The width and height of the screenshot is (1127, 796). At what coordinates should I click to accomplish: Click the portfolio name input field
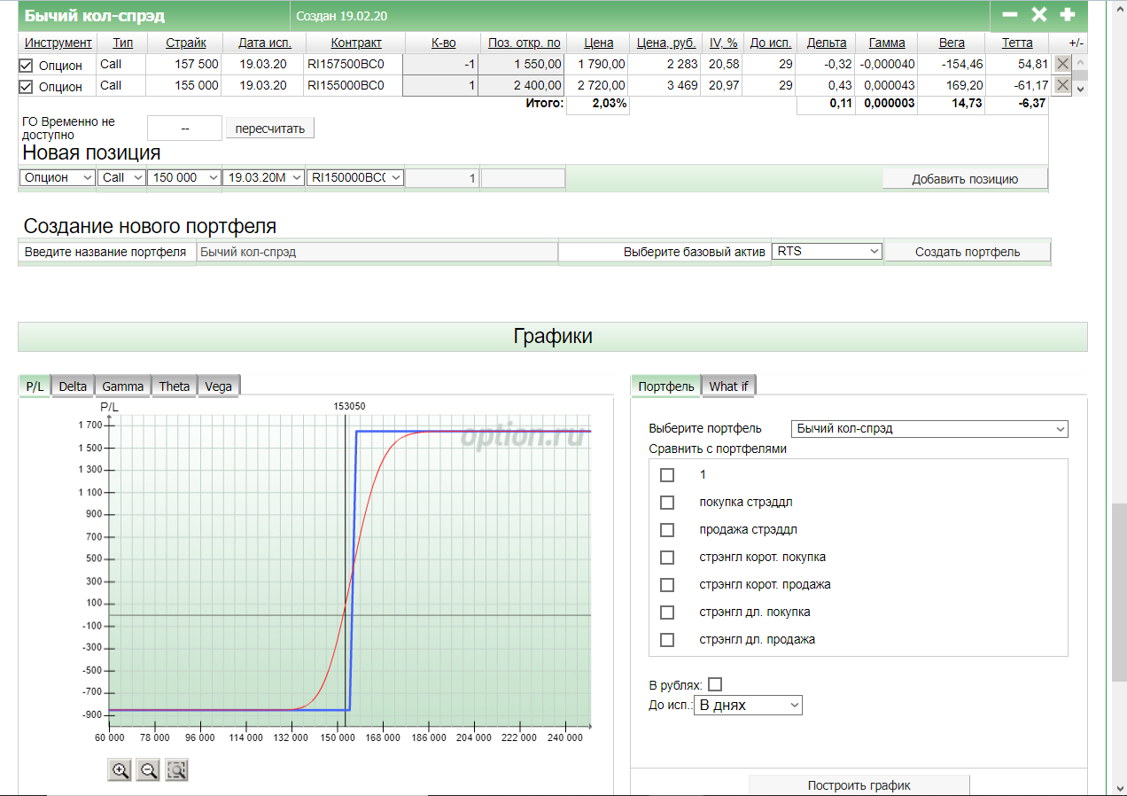pyautogui.click(x=377, y=252)
